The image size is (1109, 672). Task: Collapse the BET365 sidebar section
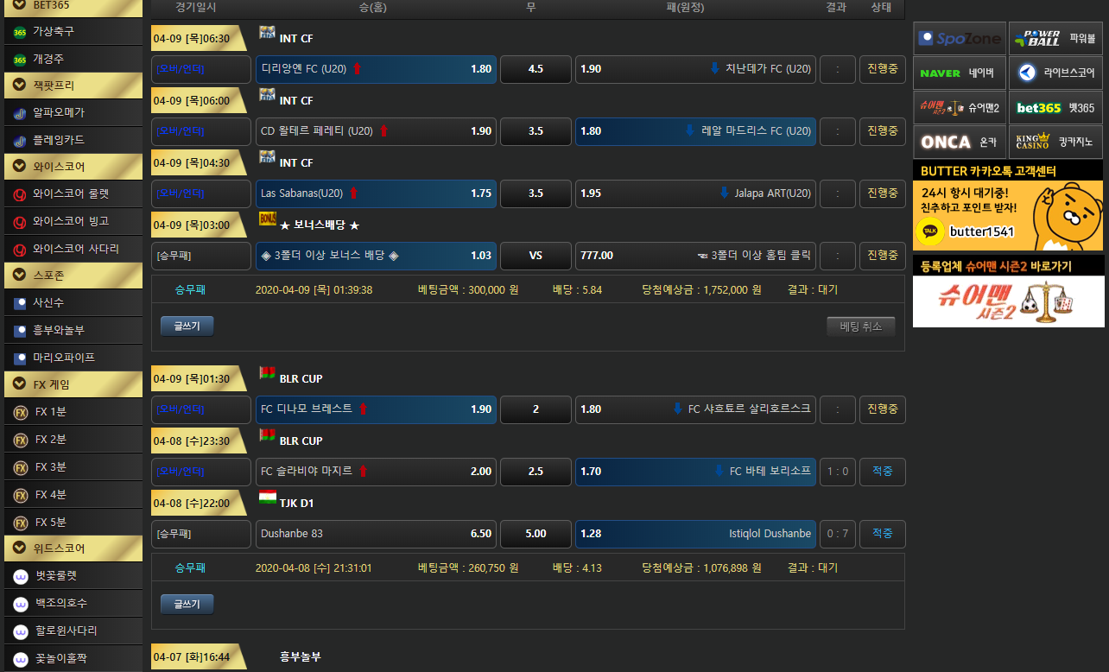coord(20,5)
